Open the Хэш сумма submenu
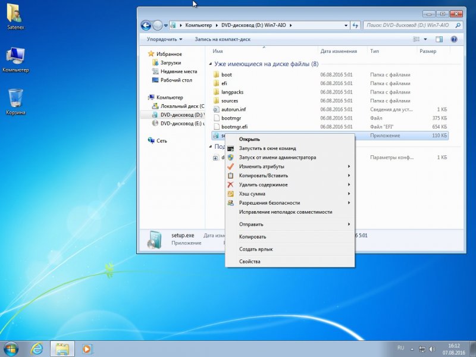The height and width of the screenshot is (357, 476). 290,194
